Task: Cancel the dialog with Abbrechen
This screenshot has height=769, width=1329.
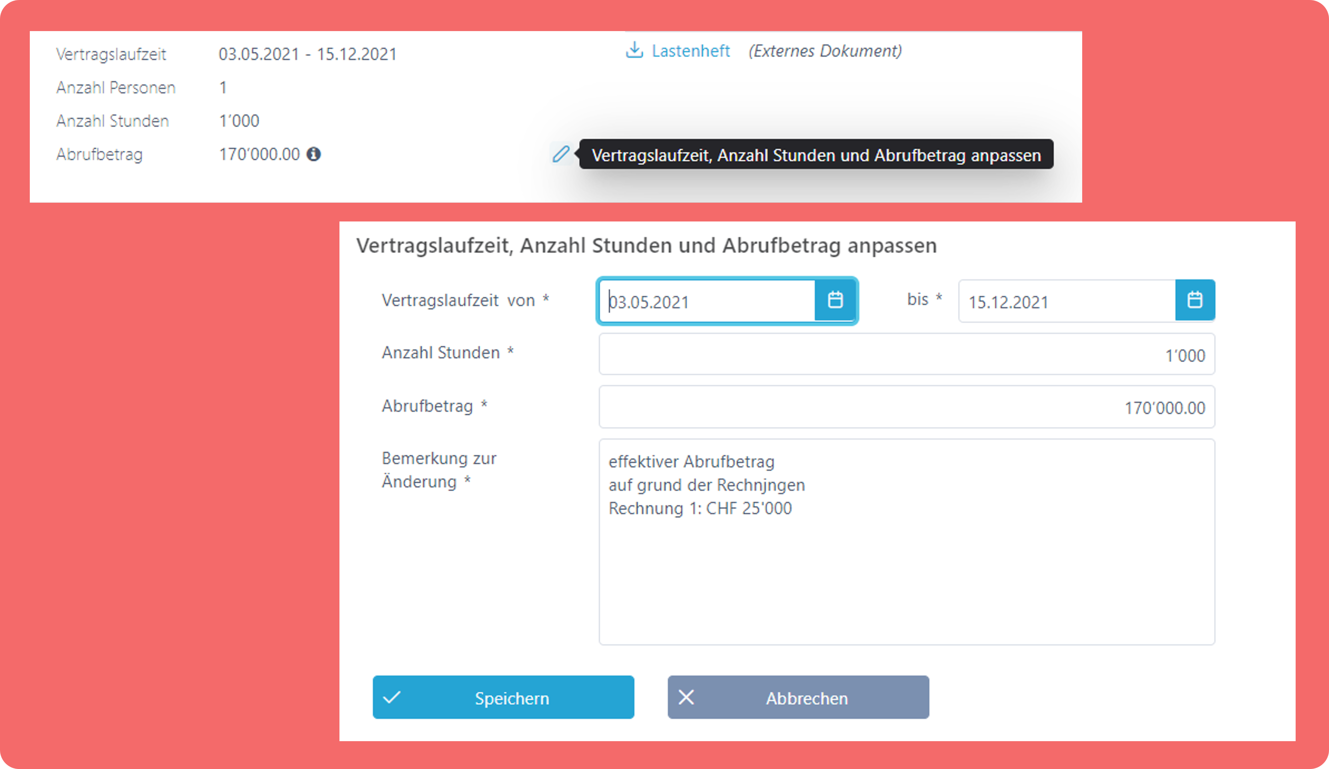Action: (798, 697)
